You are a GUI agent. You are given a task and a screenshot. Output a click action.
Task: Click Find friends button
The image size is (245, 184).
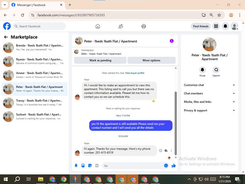[201, 26]
